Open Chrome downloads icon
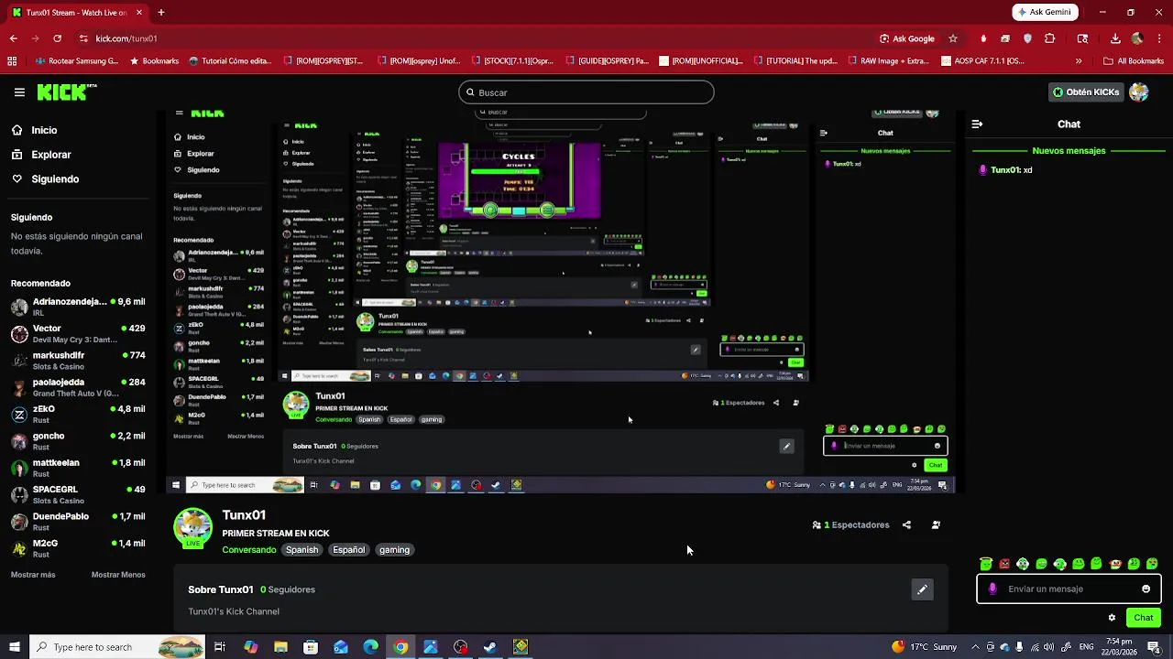This screenshot has height=659, width=1173. point(1115,38)
